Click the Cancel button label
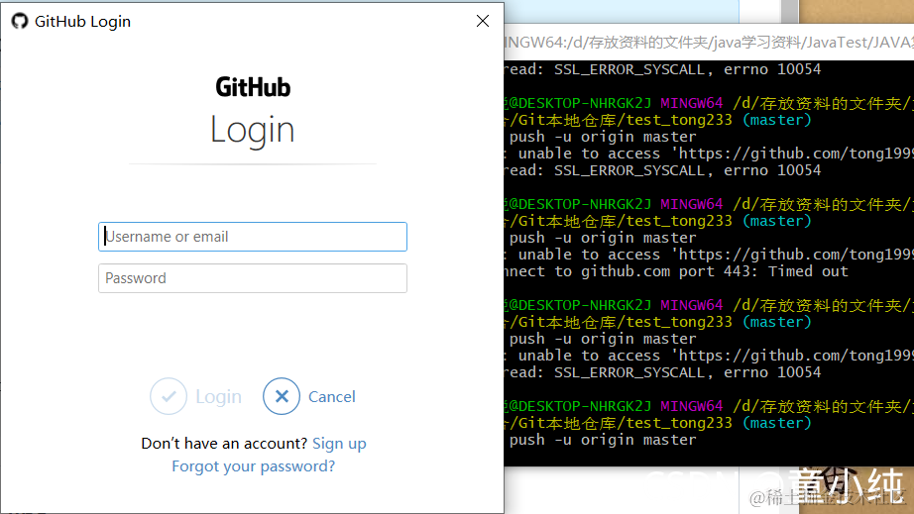Image resolution: width=914 pixels, height=514 pixels. tap(332, 396)
